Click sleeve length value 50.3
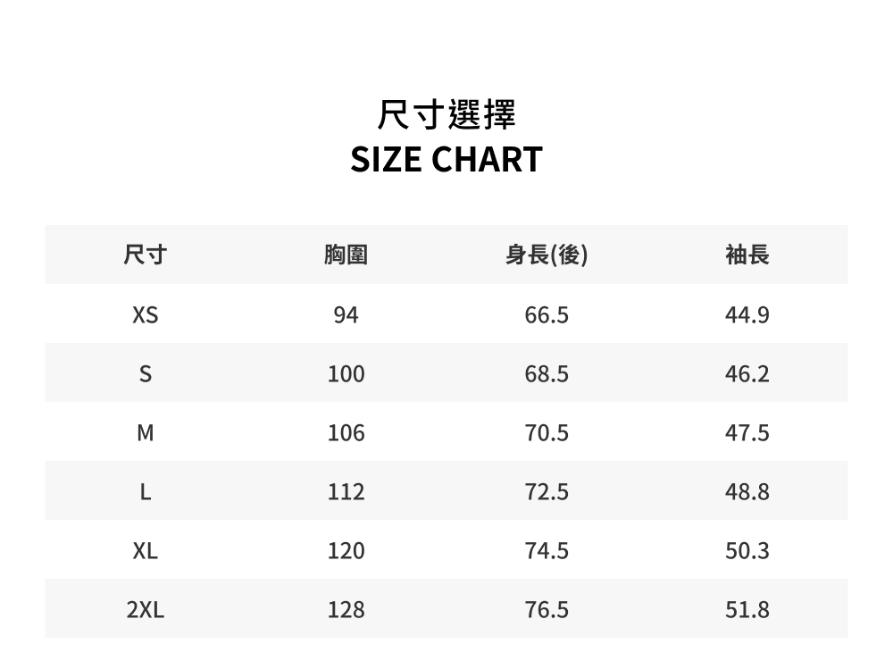The width and height of the screenshot is (893, 669). tap(747, 551)
